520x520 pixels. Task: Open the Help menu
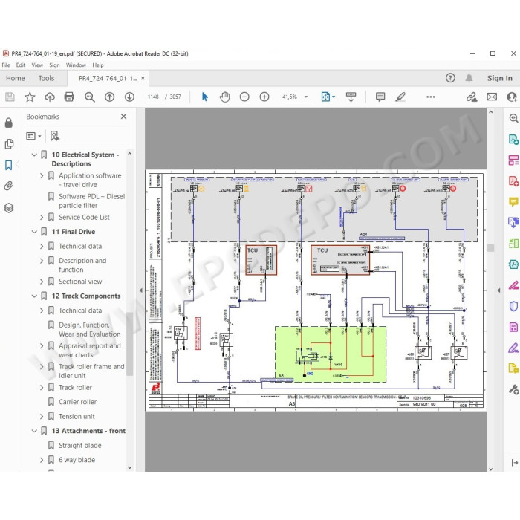[98, 65]
